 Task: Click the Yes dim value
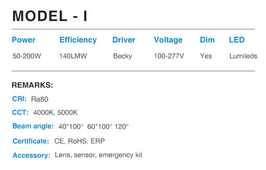(206, 56)
